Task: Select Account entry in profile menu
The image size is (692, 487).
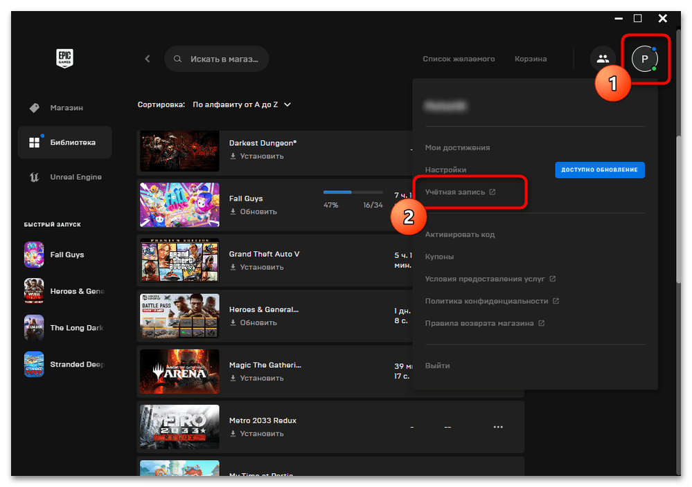Action: click(455, 192)
